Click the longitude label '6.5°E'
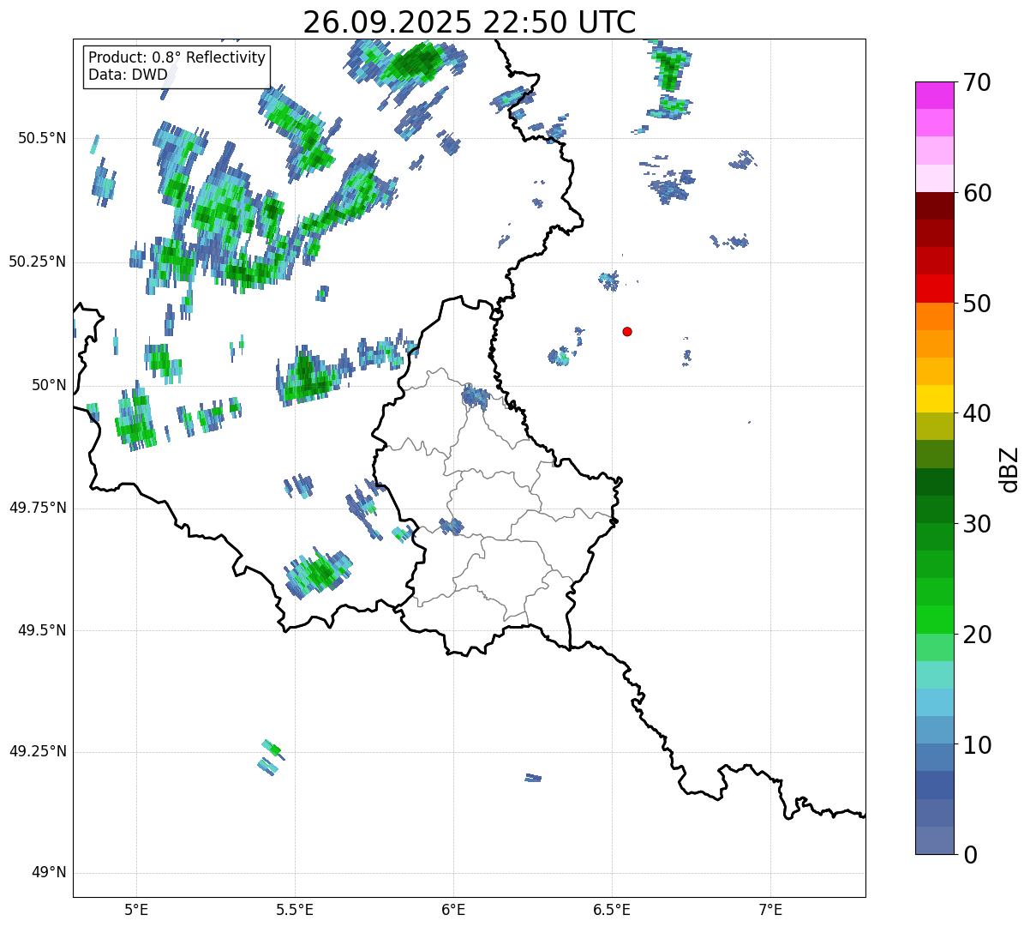 click(612, 909)
